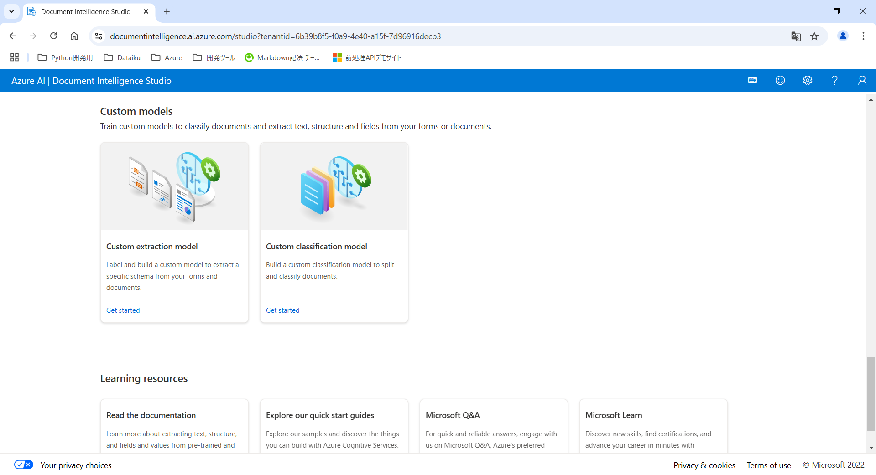Open the Python開発用 bookmark folder
Viewport: 876px width, 475px height.
[x=65, y=57]
